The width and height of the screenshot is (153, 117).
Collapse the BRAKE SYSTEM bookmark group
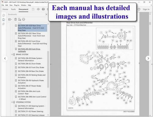click(x=12, y=54)
